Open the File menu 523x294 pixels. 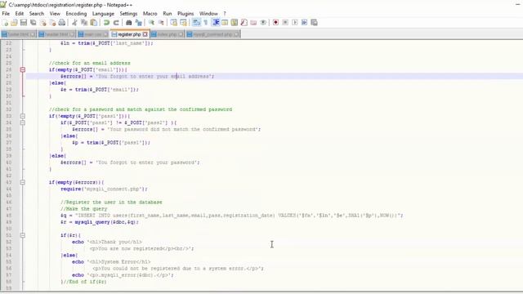(6, 14)
